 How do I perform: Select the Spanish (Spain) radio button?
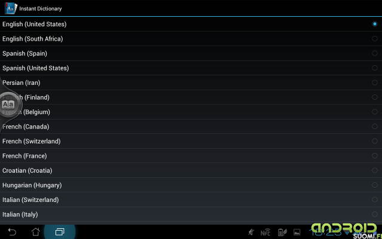(x=375, y=53)
